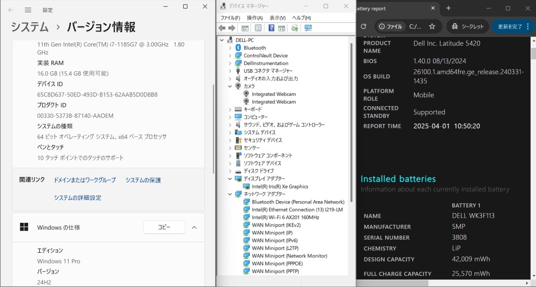The width and height of the screenshot is (536, 287).
Task: Expand the ディスク ドライブ category
Action: point(230,171)
